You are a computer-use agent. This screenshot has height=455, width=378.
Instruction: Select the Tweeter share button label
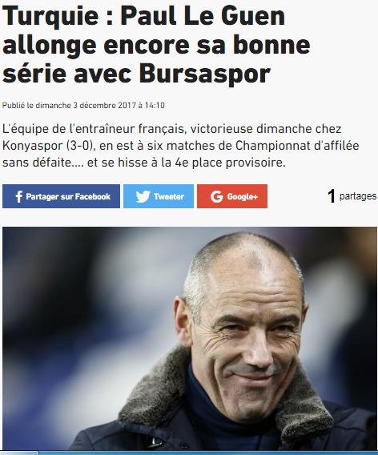tap(169, 196)
